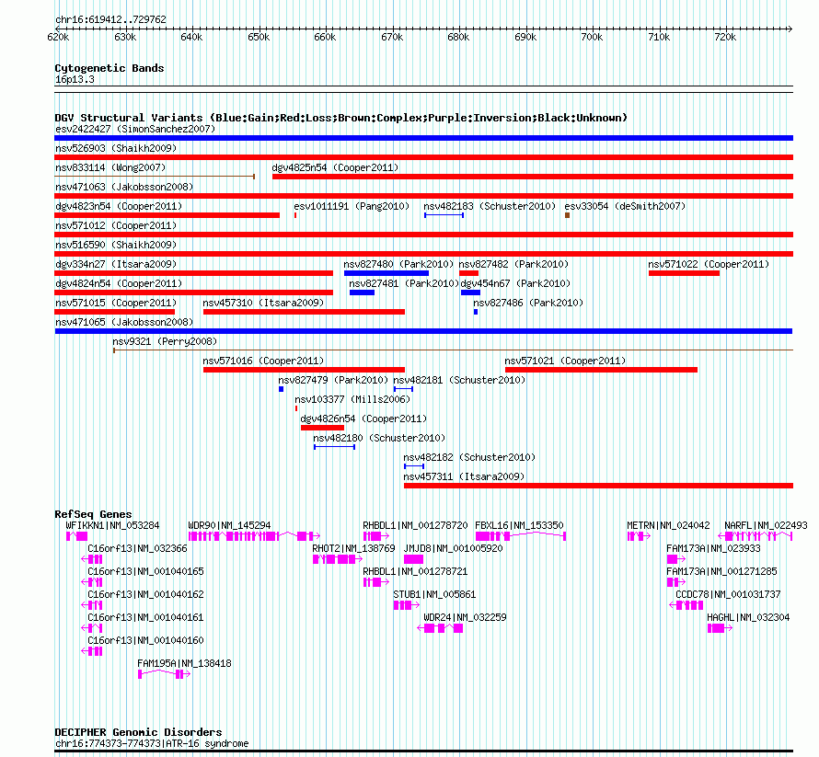819x757 pixels.
Task: Click the WFIKKN1 gene glyph
Action: 76,536
